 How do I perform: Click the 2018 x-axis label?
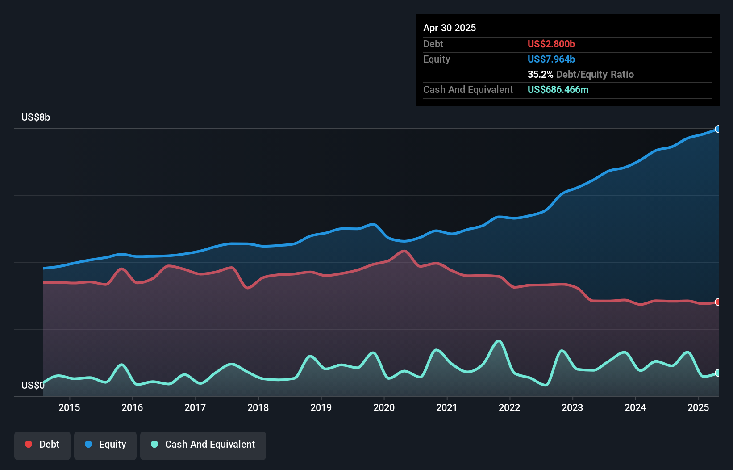[258, 407]
